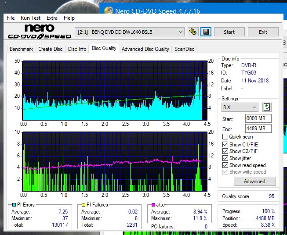Image resolution: width=287 pixels, height=235 pixels.
Task: Open the Advanced settings button
Action: coord(254,182)
